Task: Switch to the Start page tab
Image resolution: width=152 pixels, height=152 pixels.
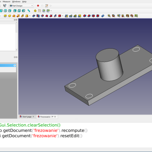Action: click(27, 117)
